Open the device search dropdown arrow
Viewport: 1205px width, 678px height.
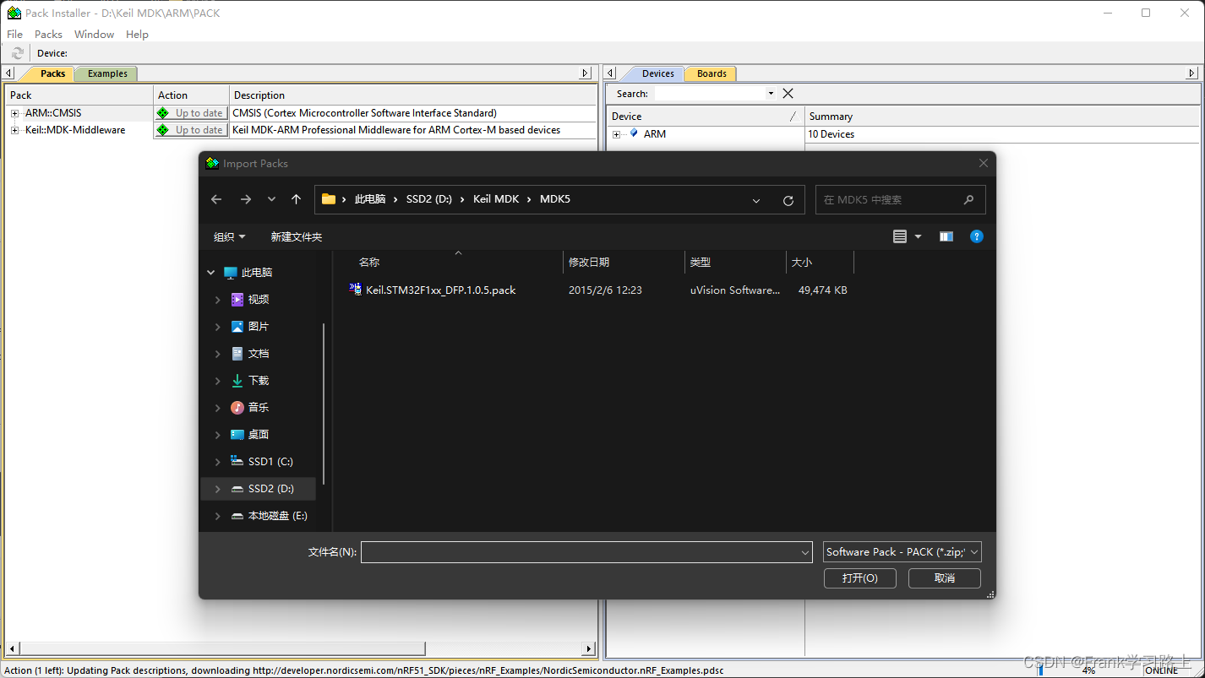pos(771,94)
